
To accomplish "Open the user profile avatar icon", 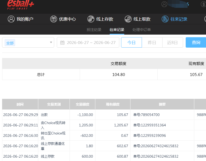I will click(x=164, y=4).
